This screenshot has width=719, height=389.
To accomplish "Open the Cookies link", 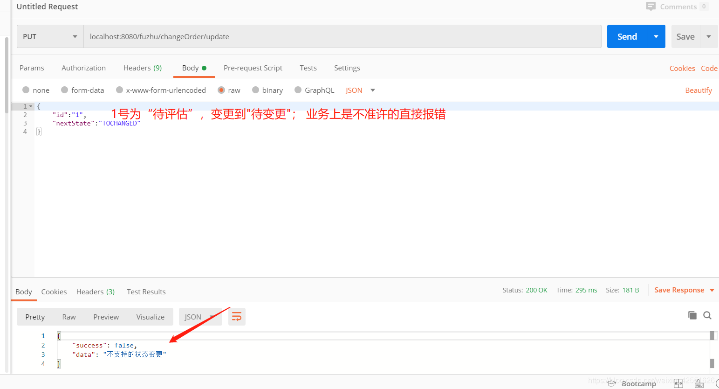I will [682, 68].
